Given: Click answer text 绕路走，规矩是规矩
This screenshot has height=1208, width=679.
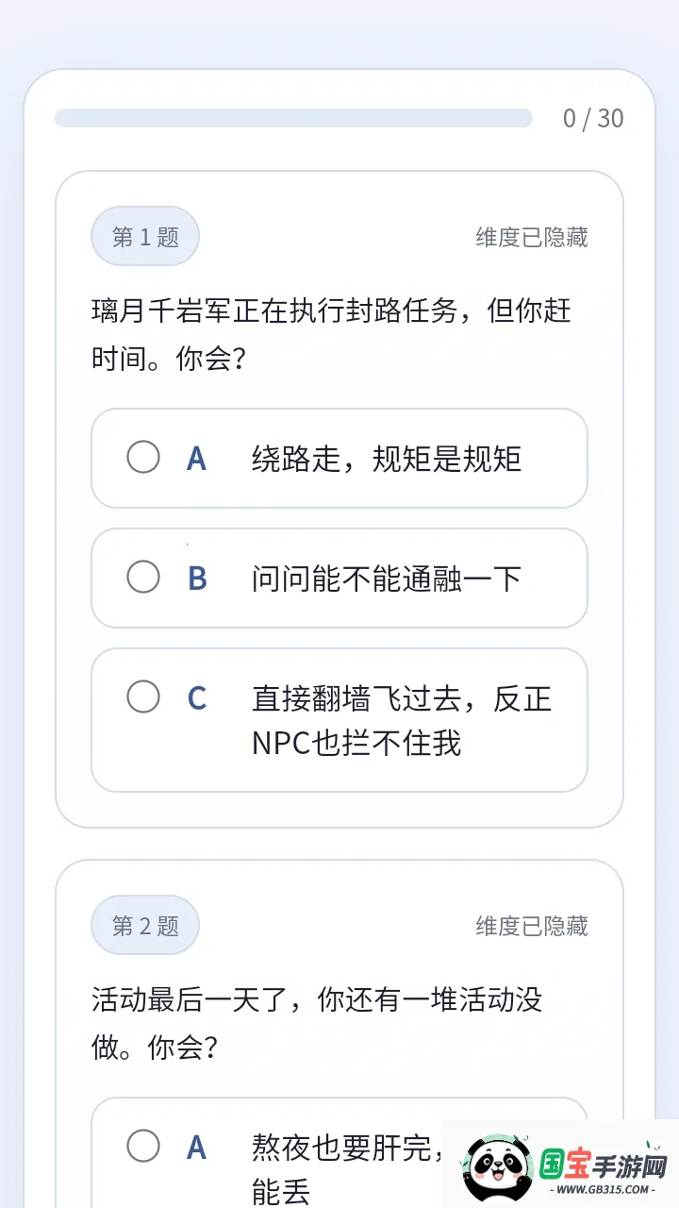Looking at the screenshot, I should coord(387,459).
